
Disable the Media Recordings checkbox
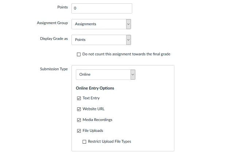tap(79, 120)
